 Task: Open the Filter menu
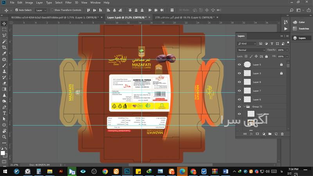point(68,2)
